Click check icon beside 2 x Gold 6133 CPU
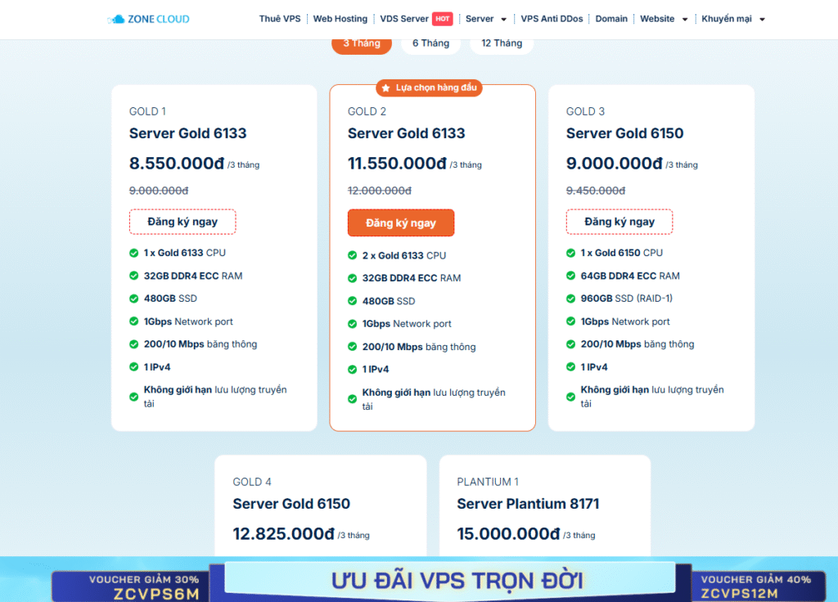The image size is (838, 602). pyautogui.click(x=353, y=255)
